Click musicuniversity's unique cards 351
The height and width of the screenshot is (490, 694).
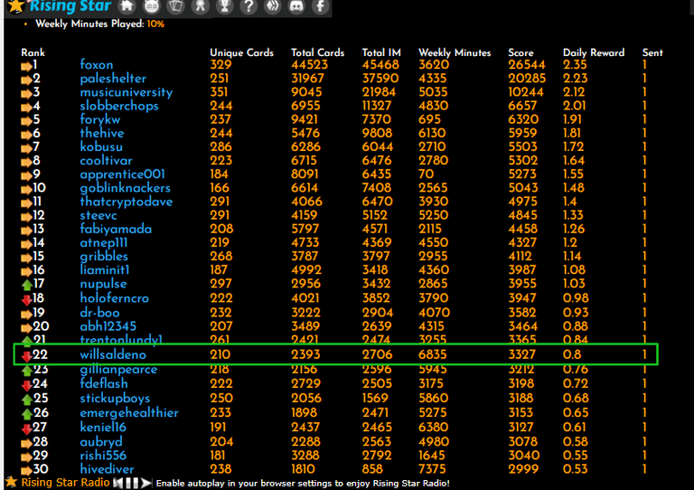tap(220, 92)
